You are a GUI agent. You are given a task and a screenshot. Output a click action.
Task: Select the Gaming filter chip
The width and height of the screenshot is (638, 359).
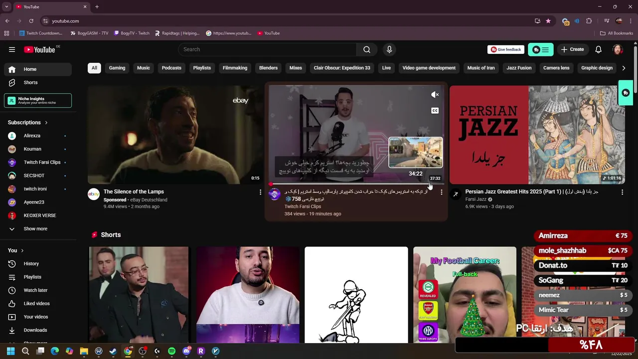pyautogui.click(x=117, y=68)
